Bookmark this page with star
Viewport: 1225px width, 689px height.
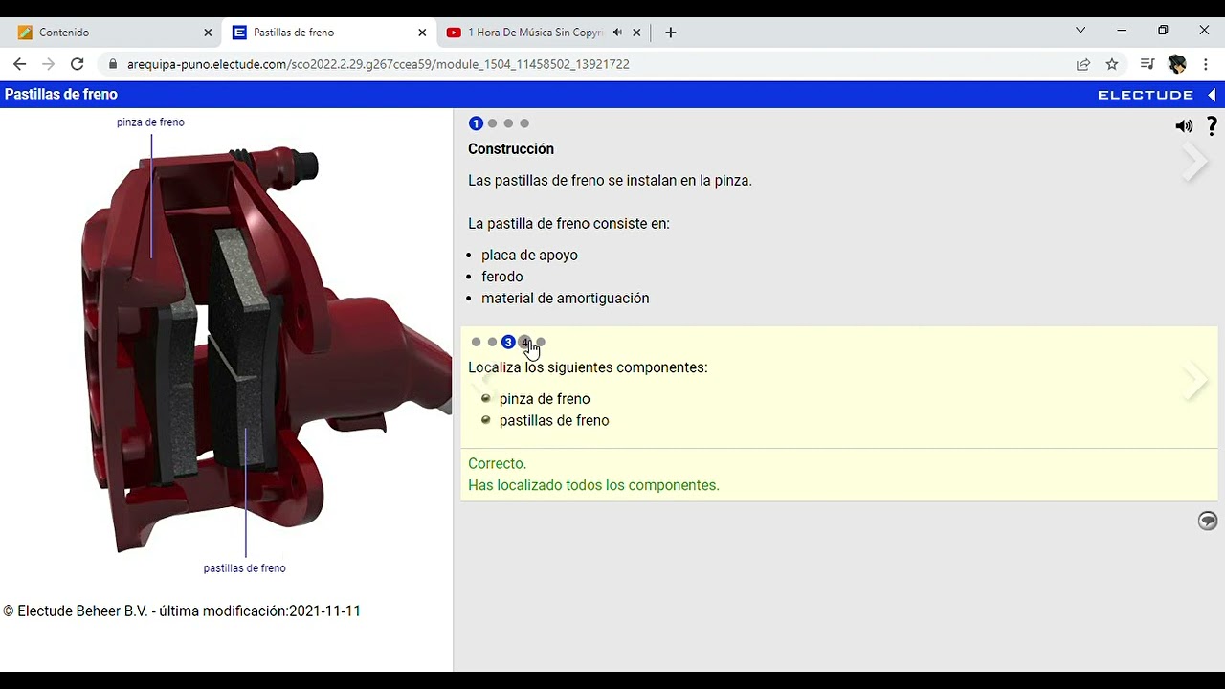point(1112,64)
